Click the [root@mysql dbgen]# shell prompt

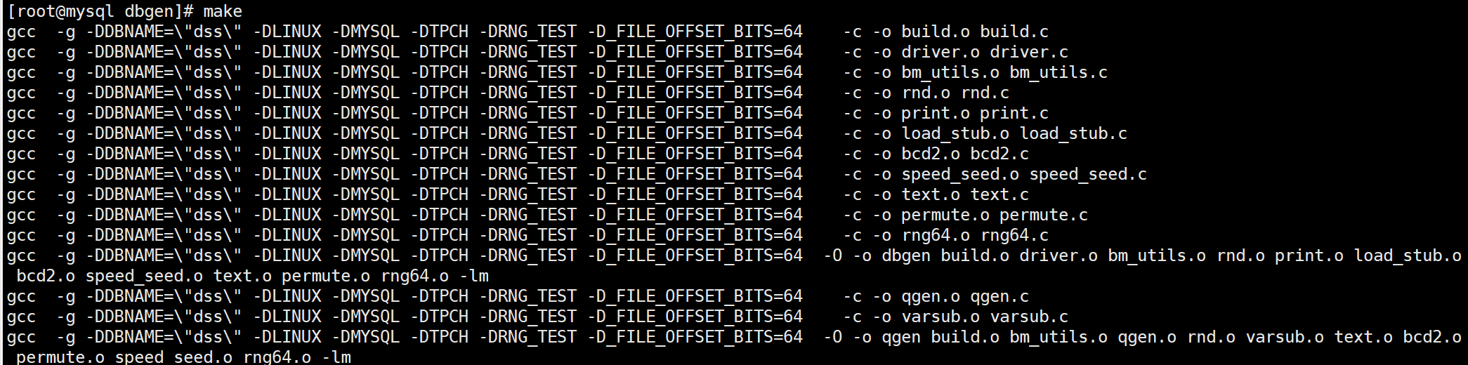100,11
